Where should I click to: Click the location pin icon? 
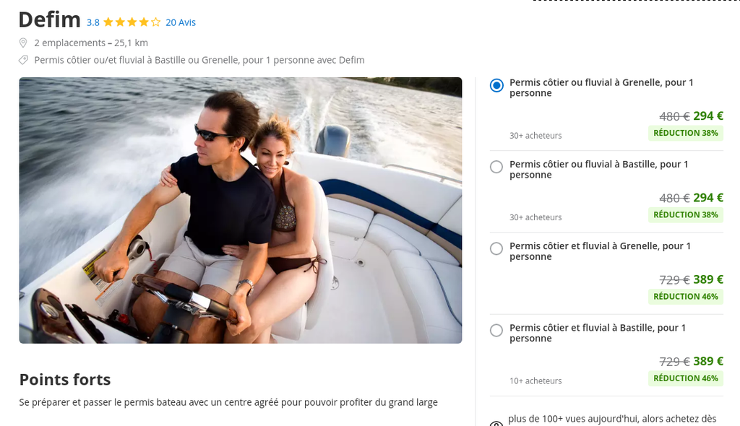(22, 43)
